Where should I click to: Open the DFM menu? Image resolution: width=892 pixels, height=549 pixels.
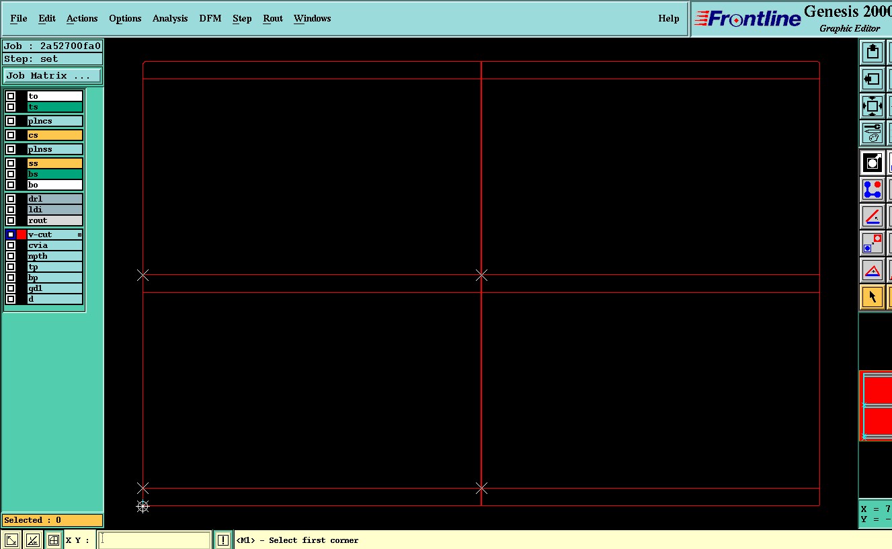point(210,18)
